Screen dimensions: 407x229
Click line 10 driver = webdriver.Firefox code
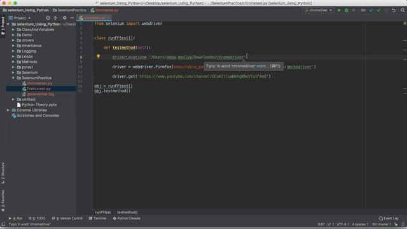click(214, 67)
